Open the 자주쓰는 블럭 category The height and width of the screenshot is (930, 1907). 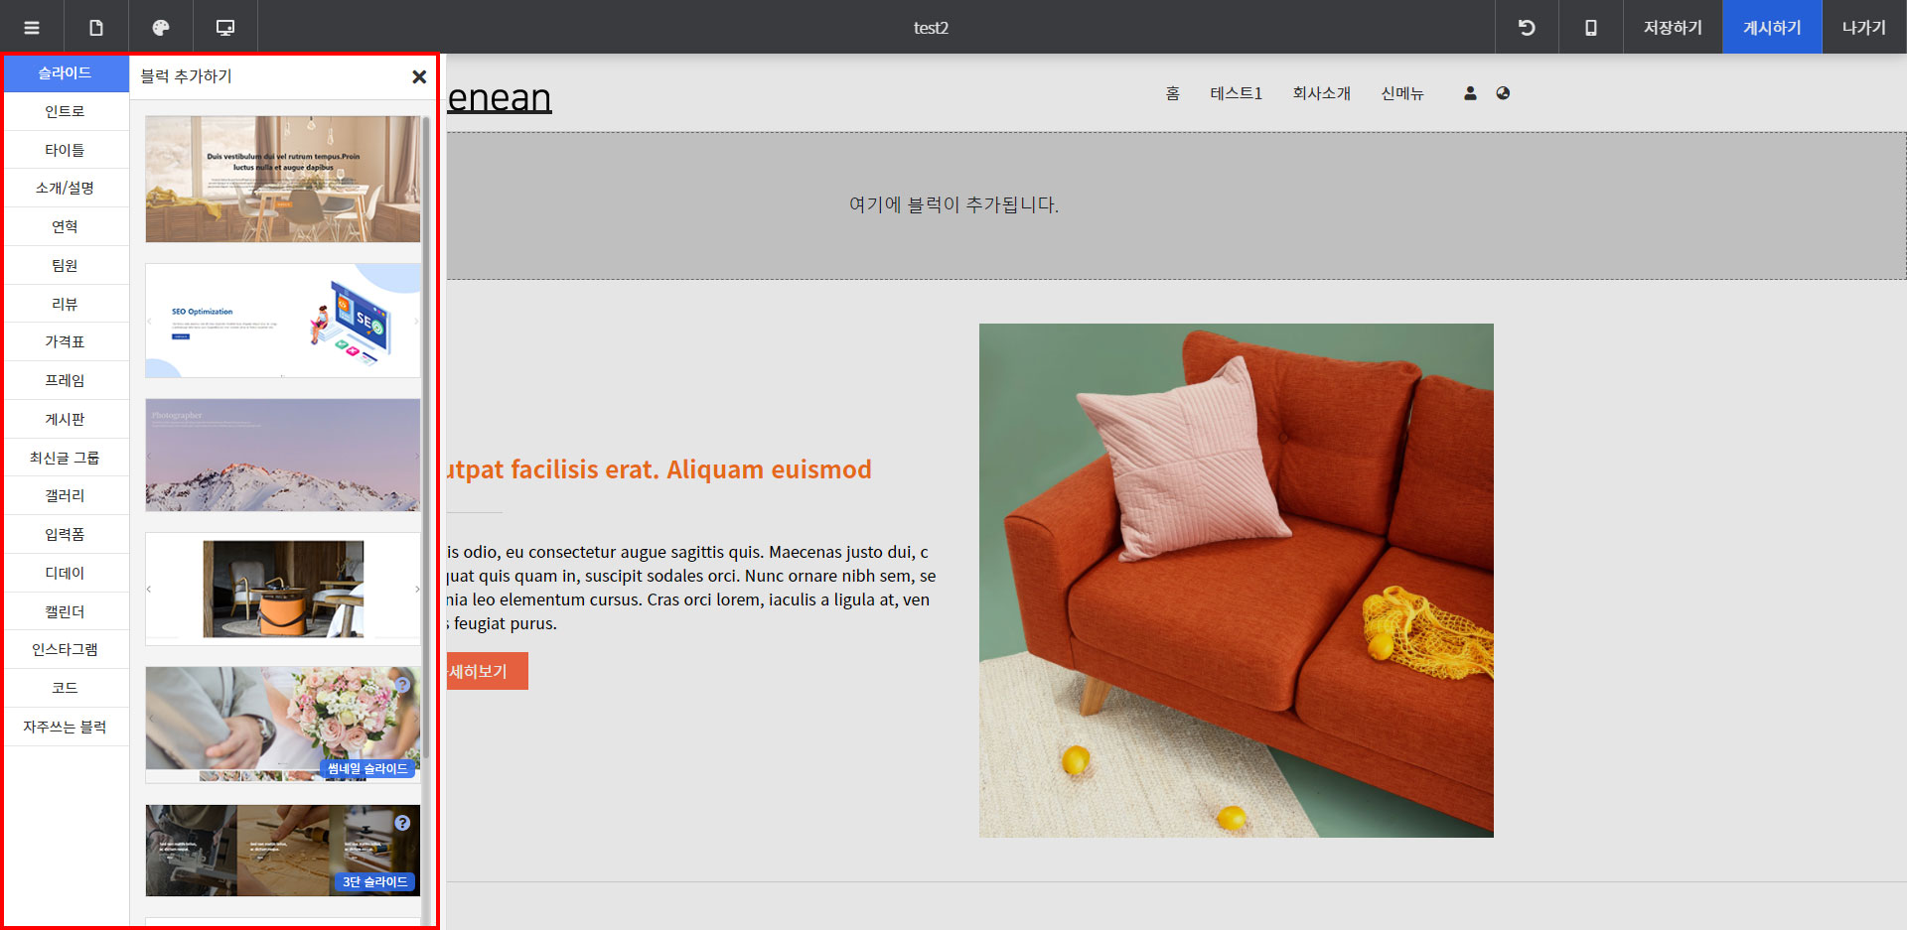(x=66, y=727)
